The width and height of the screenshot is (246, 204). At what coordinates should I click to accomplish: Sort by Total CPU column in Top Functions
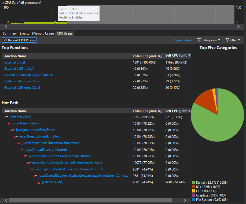pos(147,56)
